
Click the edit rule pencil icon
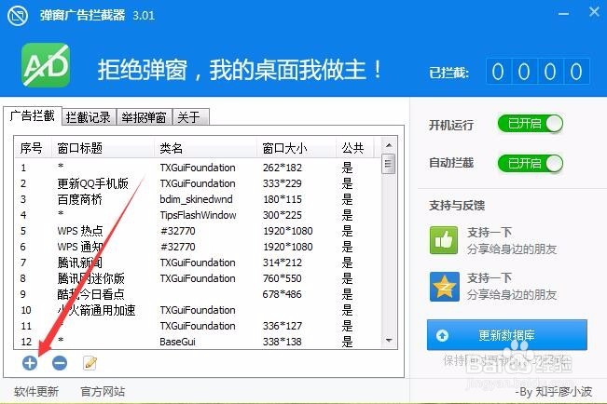click(90, 363)
